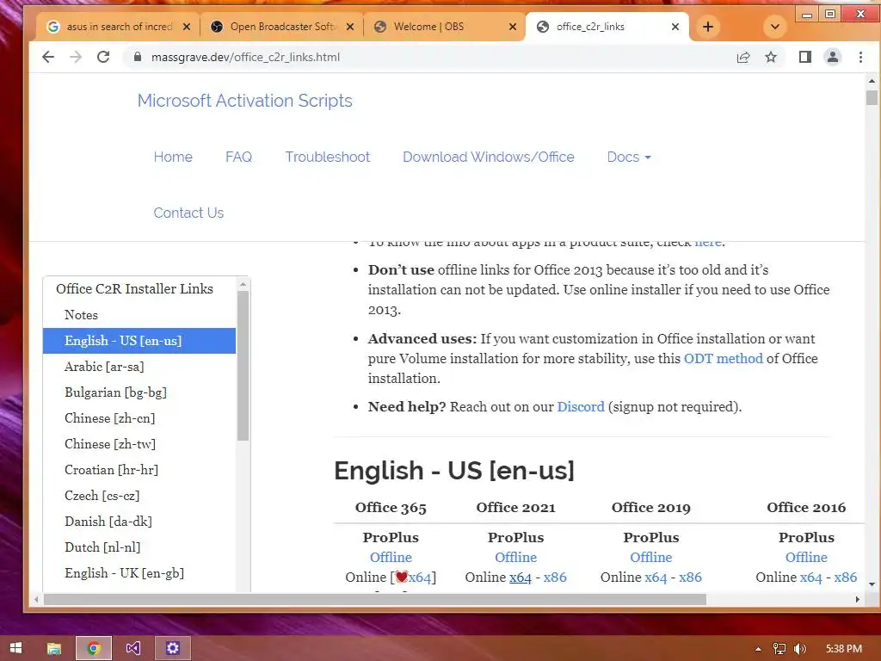Click the sidebar list scrollbar thumb
881x661 pixels.
(x=243, y=365)
